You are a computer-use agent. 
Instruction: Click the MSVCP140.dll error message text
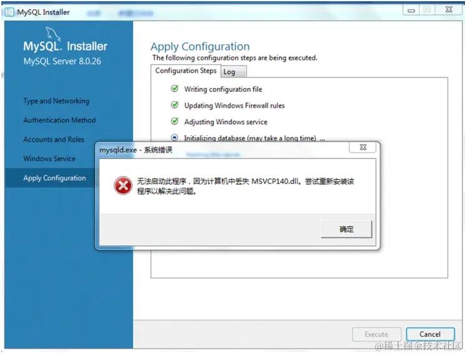click(x=245, y=186)
